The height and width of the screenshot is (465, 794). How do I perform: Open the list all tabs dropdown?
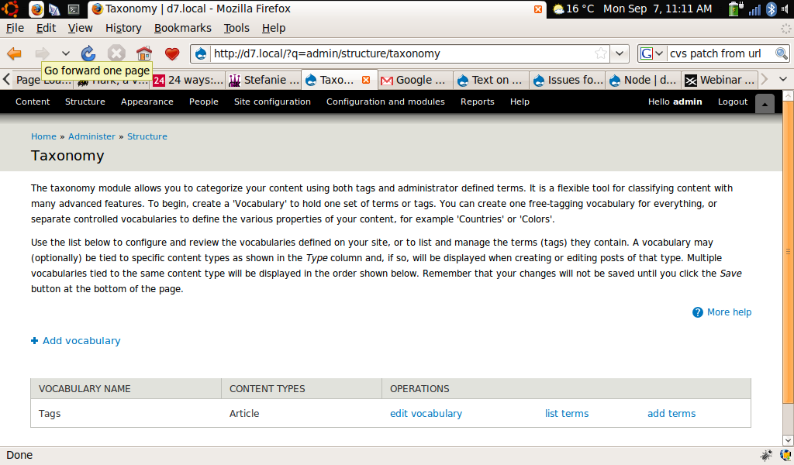783,80
